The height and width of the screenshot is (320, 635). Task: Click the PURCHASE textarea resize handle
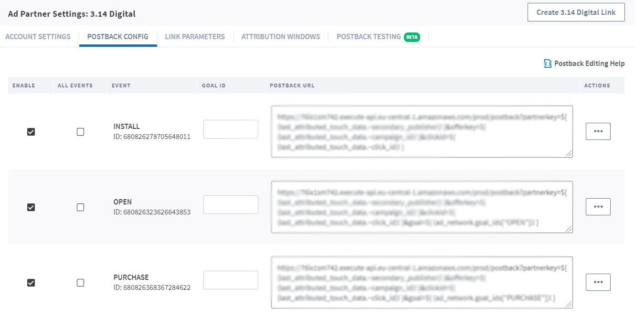coord(569,305)
